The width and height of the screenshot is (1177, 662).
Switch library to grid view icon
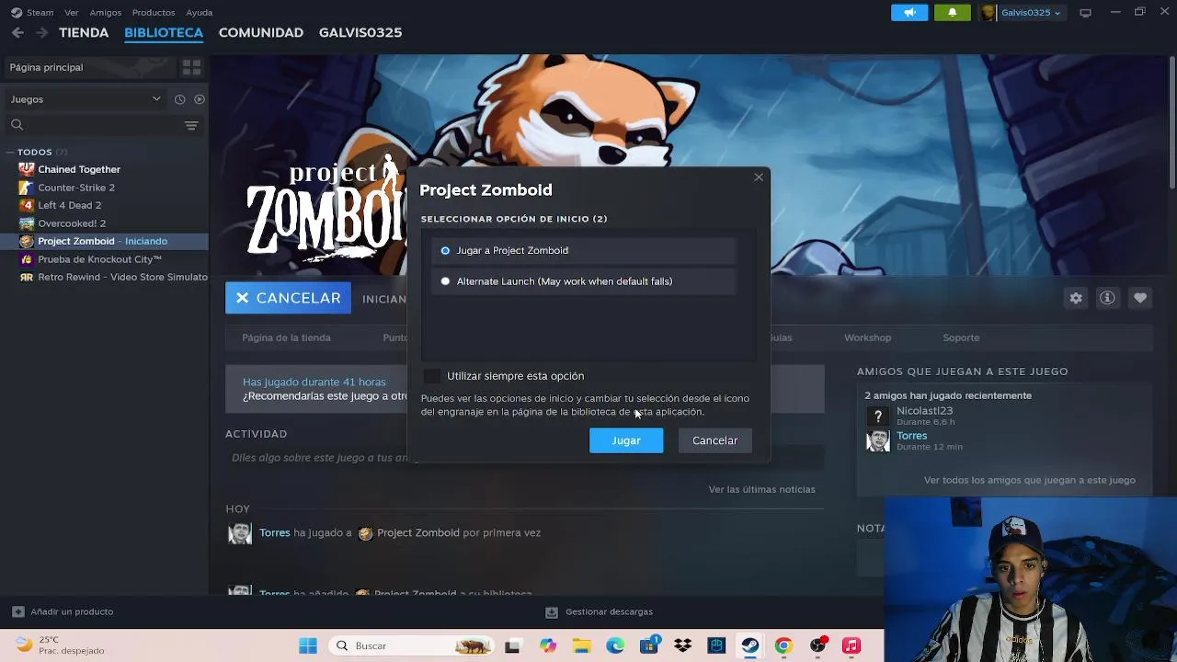(x=191, y=67)
